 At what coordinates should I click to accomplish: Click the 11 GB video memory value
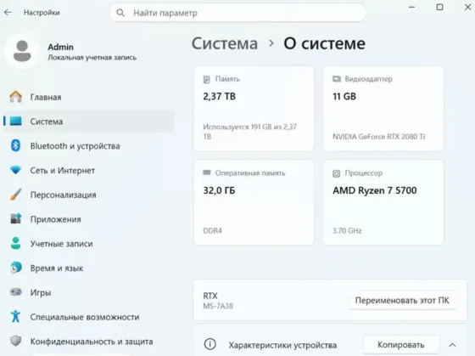point(344,97)
